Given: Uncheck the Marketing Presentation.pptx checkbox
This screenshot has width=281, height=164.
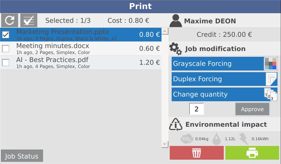Looking at the screenshot, I should click(6, 34).
